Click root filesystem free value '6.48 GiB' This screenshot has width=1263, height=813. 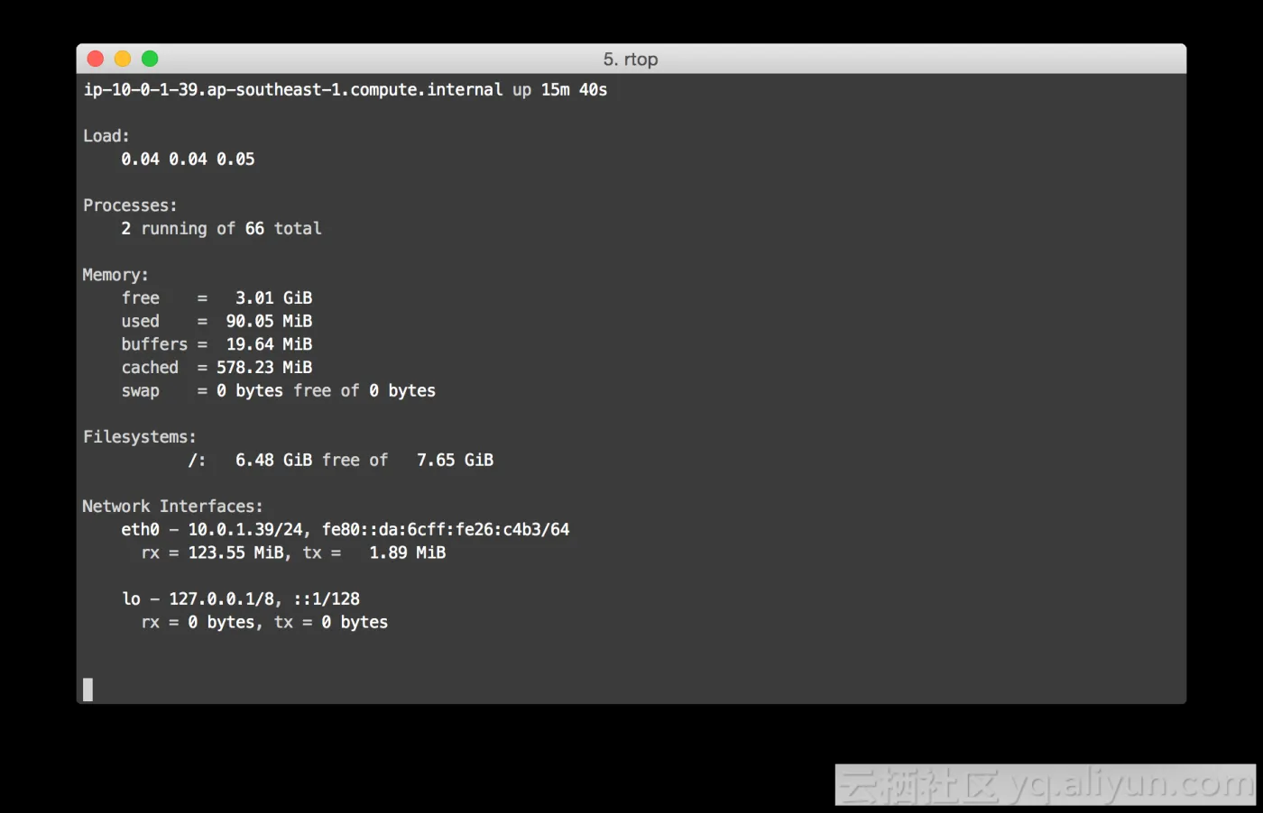pos(273,461)
